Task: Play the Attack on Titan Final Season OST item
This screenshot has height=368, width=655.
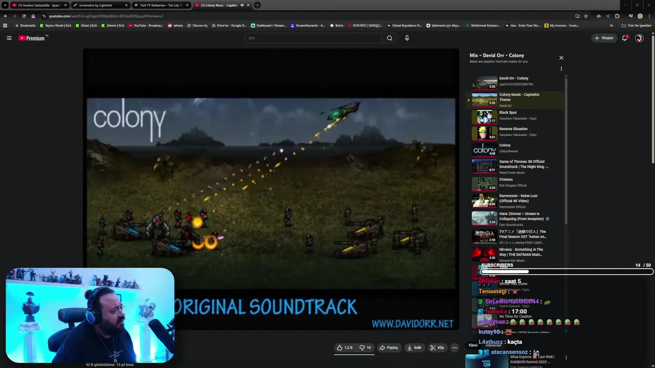Action: tap(517, 236)
